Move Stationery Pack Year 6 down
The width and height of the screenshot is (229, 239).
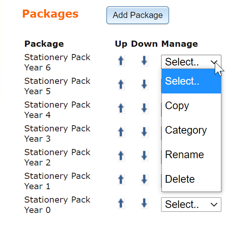coord(144,61)
